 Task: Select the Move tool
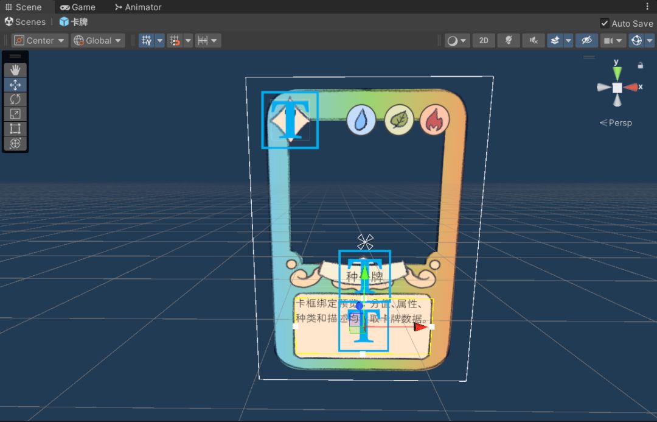click(x=15, y=85)
